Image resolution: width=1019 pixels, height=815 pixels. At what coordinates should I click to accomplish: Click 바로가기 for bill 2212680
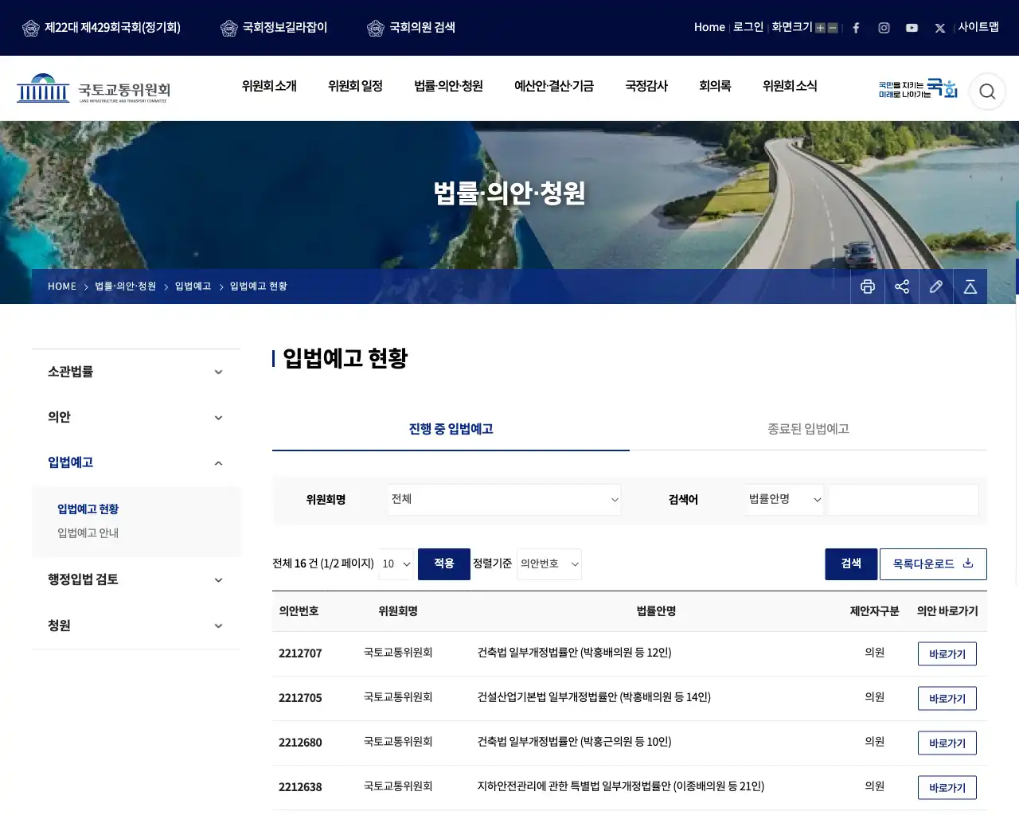point(947,743)
